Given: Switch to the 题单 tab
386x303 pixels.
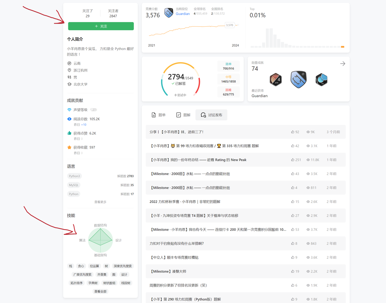Looking at the screenshot, I should click(159, 115).
